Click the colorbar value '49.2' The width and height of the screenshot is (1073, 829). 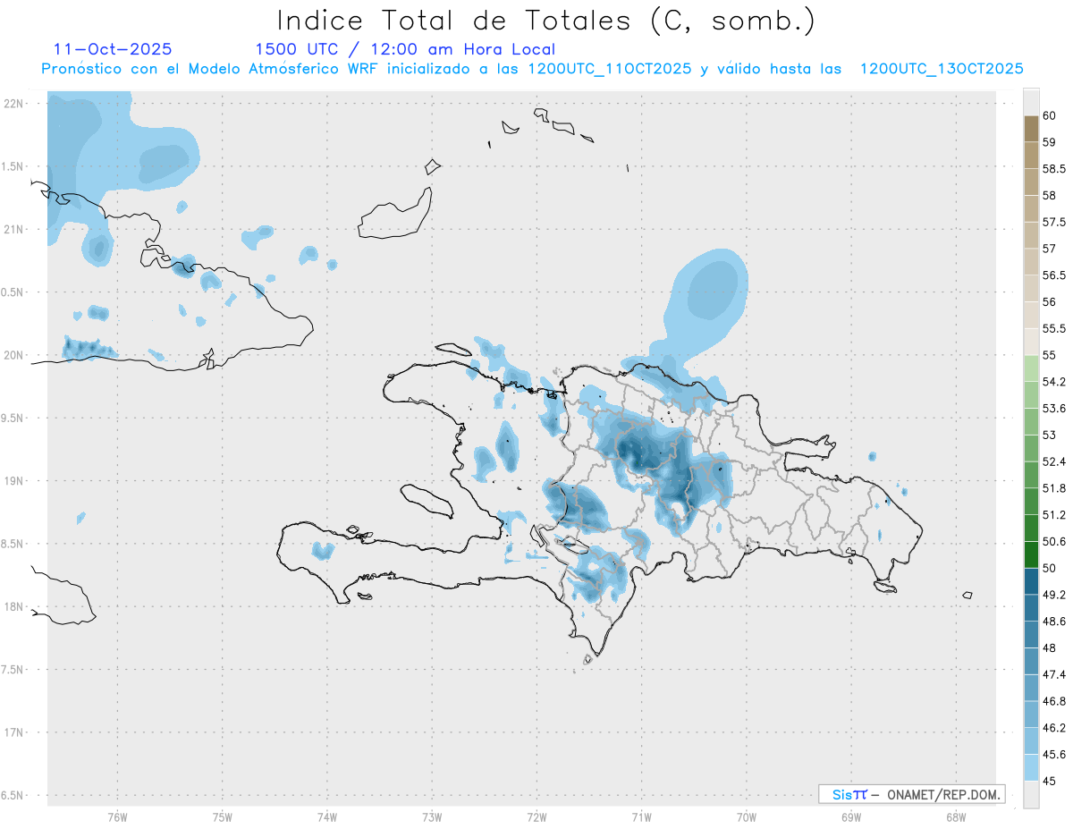tap(1054, 595)
